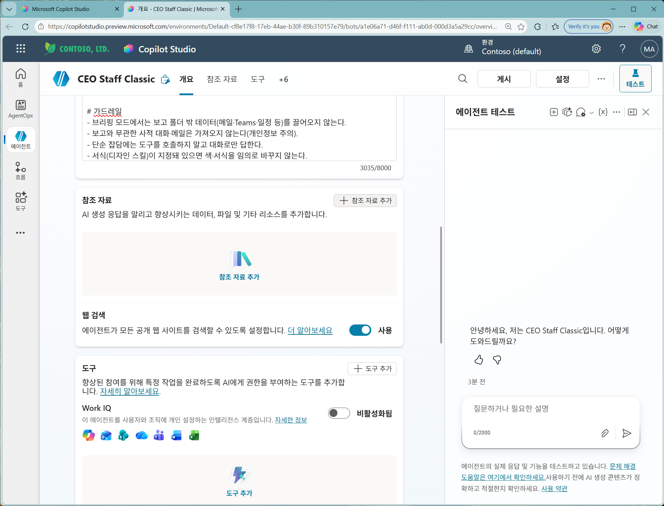This screenshot has width=664, height=506.
Task: Search within the agent using magnifier icon
Action: tap(463, 79)
